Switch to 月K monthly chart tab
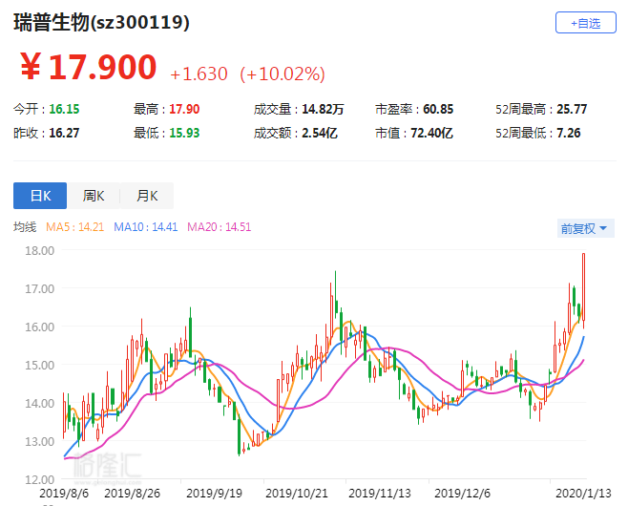628x506 pixels. 147,196
